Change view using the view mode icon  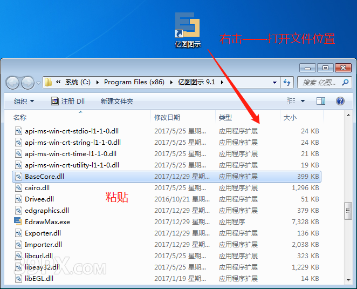pyautogui.click(x=291, y=101)
